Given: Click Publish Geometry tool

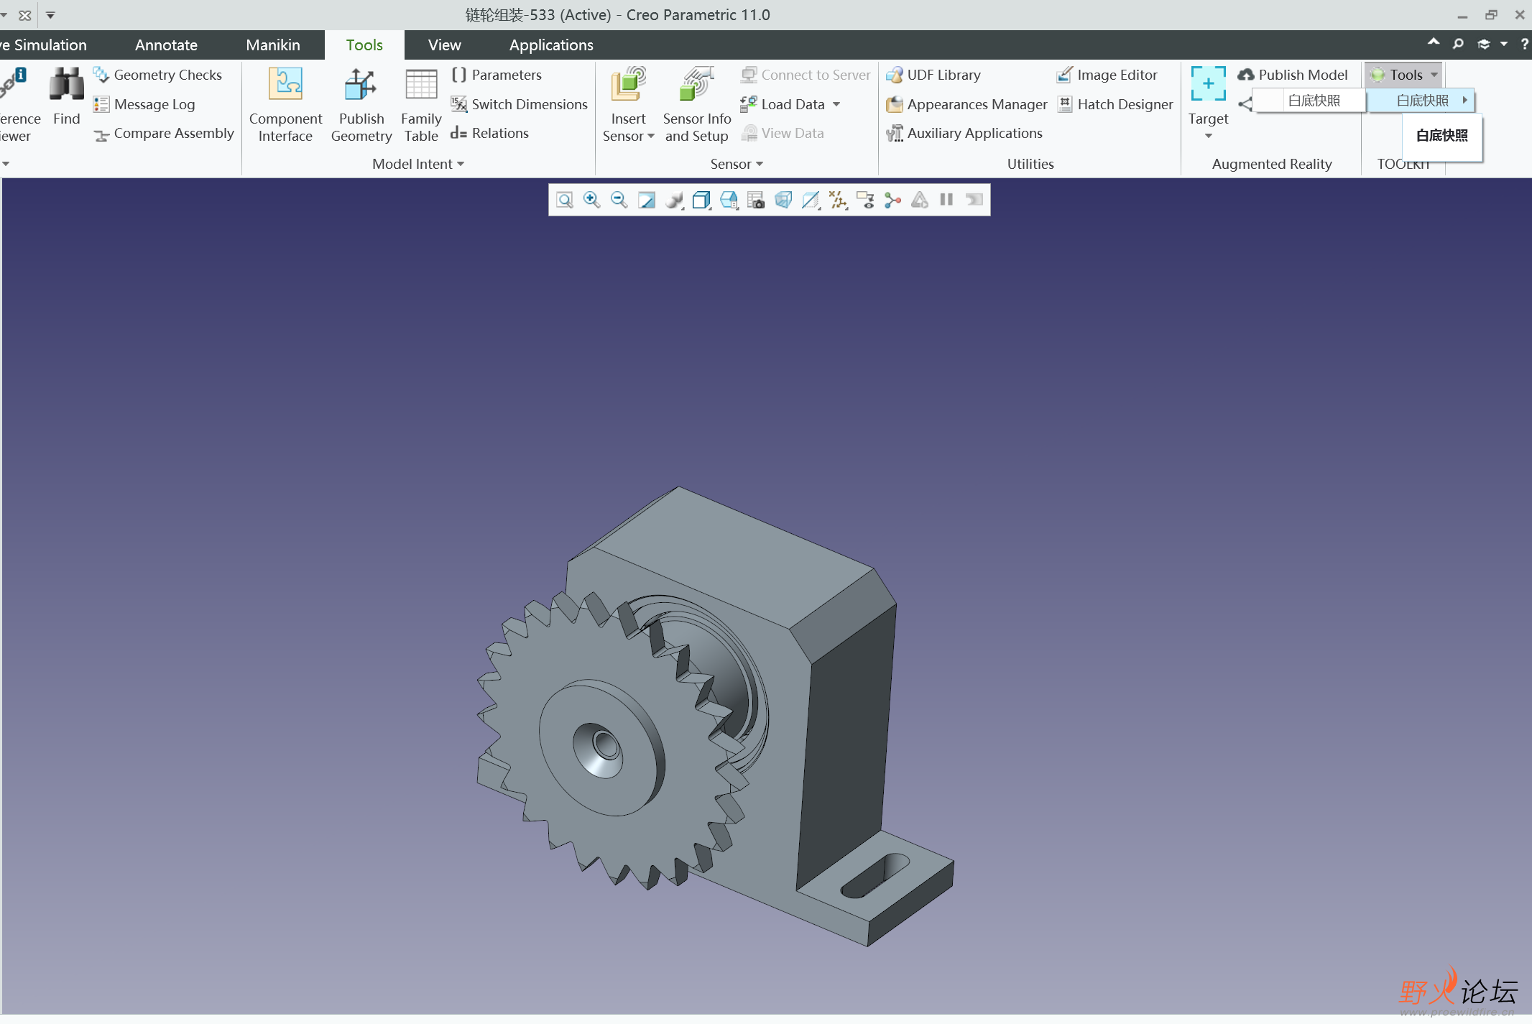Looking at the screenshot, I should tap(361, 105).
